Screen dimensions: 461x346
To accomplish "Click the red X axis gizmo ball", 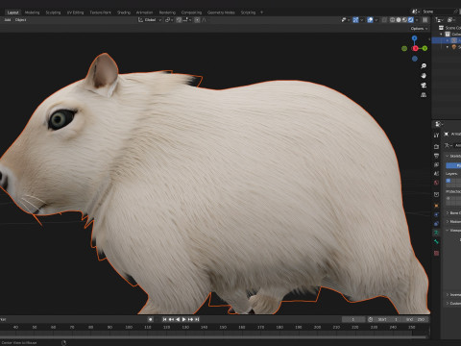I will [415, 48].
